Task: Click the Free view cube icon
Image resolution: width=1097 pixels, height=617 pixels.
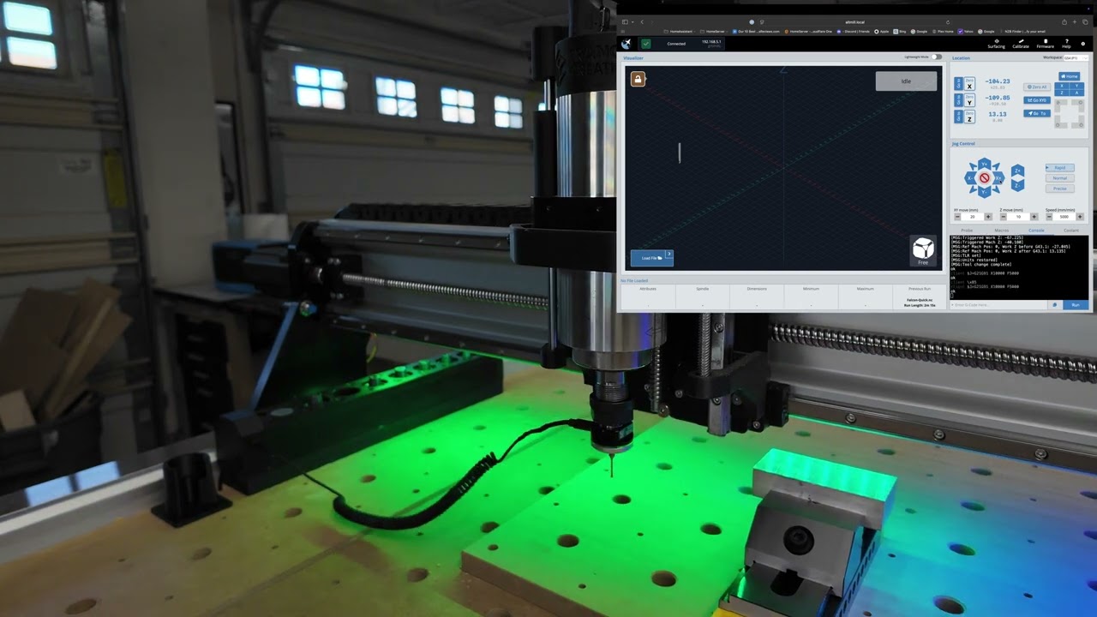Action: coord(923,250)
